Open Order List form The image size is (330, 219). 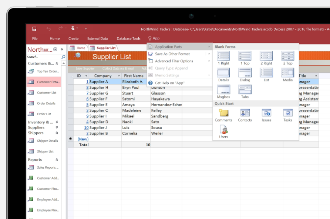[x=44, y=114]
